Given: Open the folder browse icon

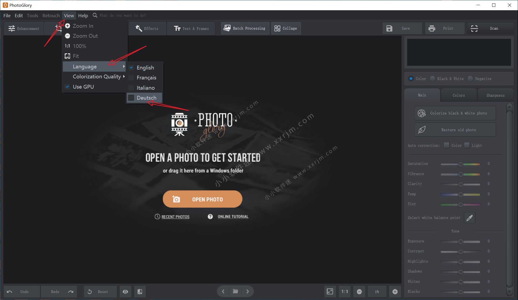Looking at the screenshot, I should (x=235, y=291).
